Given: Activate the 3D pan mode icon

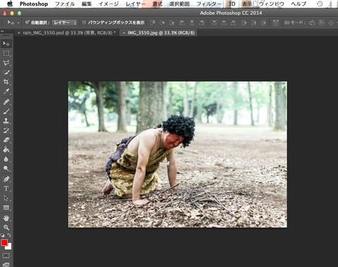Looking at the screenshot, I should click(331, 23).
